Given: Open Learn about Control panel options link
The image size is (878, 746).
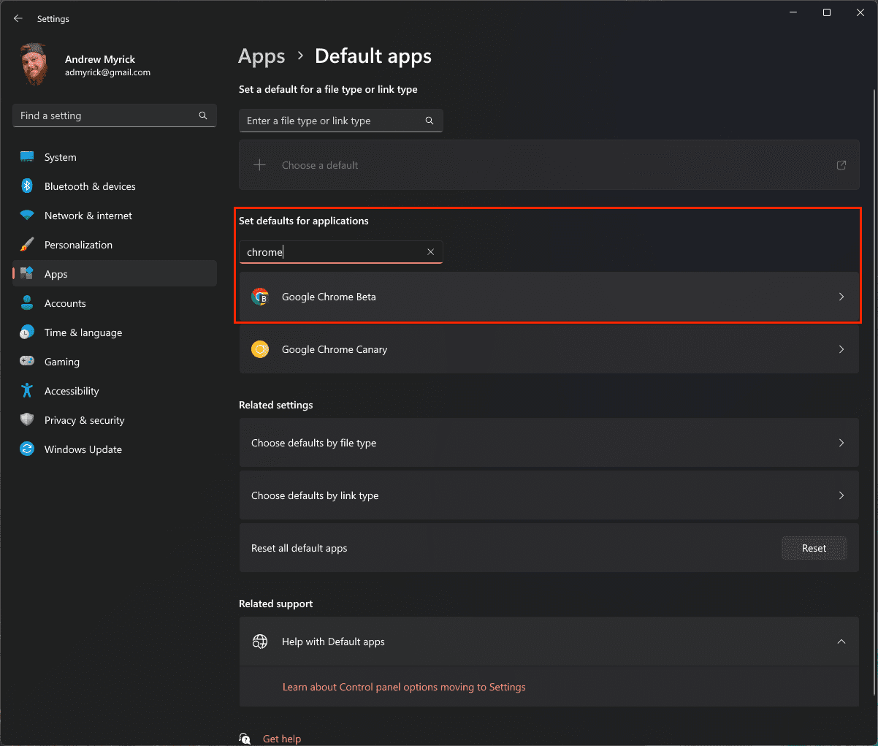Looking at the screenshot, I should click(404, 687).
